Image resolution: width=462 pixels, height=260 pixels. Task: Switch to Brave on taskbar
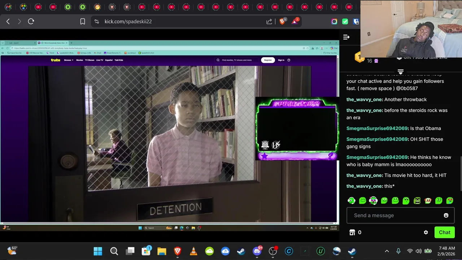click(x=178, y=251)
